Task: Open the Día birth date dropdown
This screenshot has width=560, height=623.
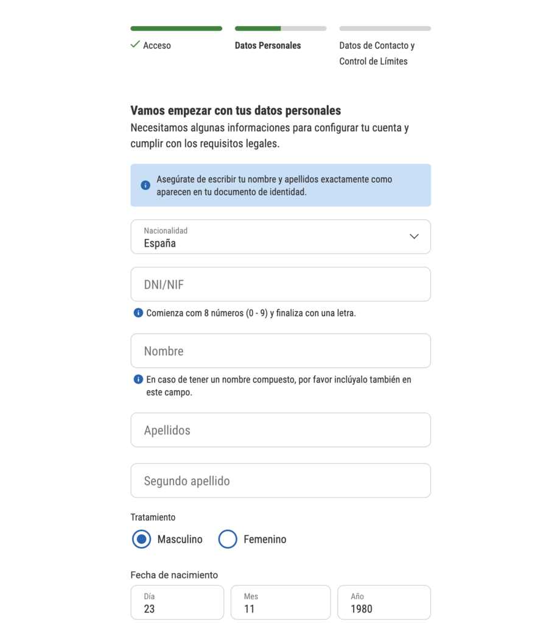Action: pos(177,602)
